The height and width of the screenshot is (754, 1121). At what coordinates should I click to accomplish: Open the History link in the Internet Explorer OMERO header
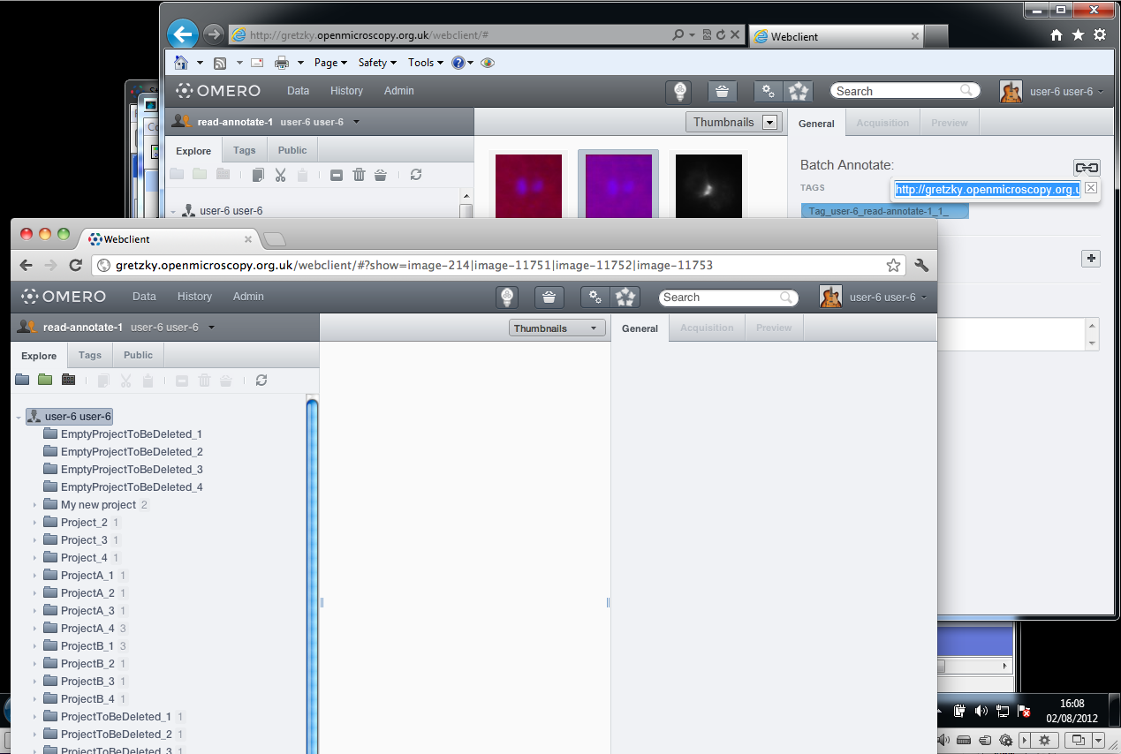[x=346, y=91]
